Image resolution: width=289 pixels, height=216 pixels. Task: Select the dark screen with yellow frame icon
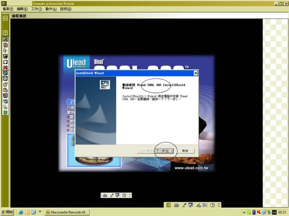click(5, 56)
